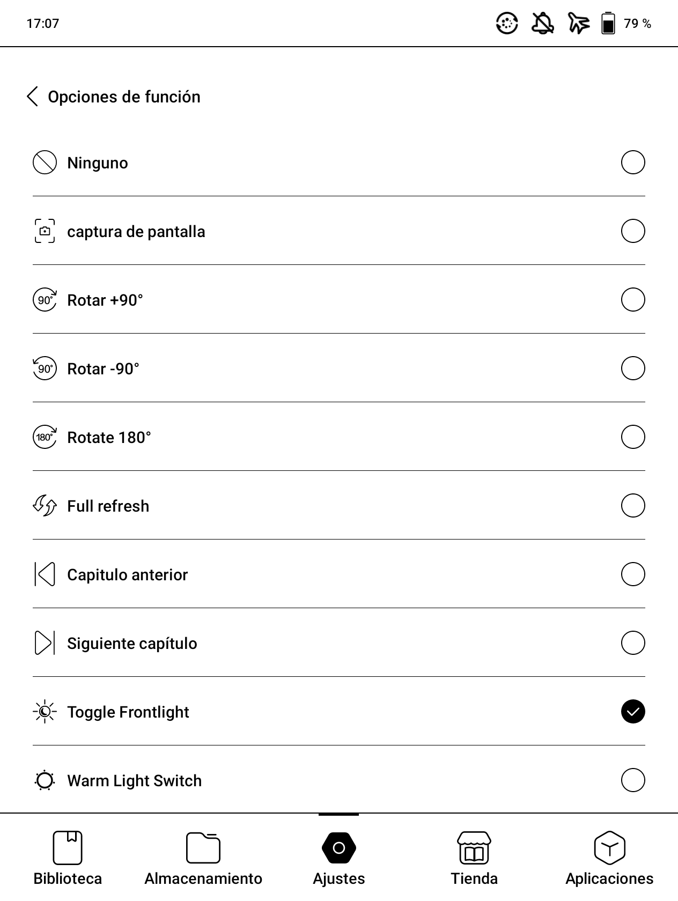Deselect the checked Toggle Frontlight radio button
This screenshot has width=678, height=901.
[x=633, y=712]
